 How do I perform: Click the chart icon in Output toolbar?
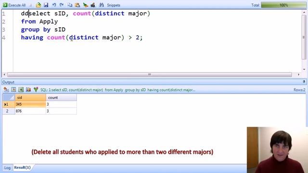pyautogui.click(x=28, y=90)
